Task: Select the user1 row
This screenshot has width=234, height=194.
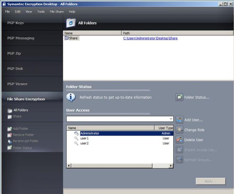Action: click(x=120, y=138)
